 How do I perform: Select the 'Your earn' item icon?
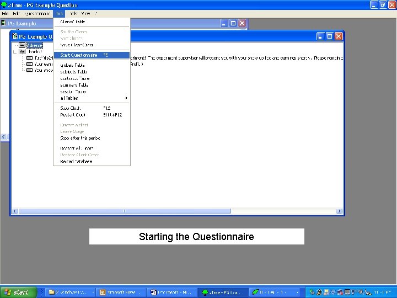[30, 64]
